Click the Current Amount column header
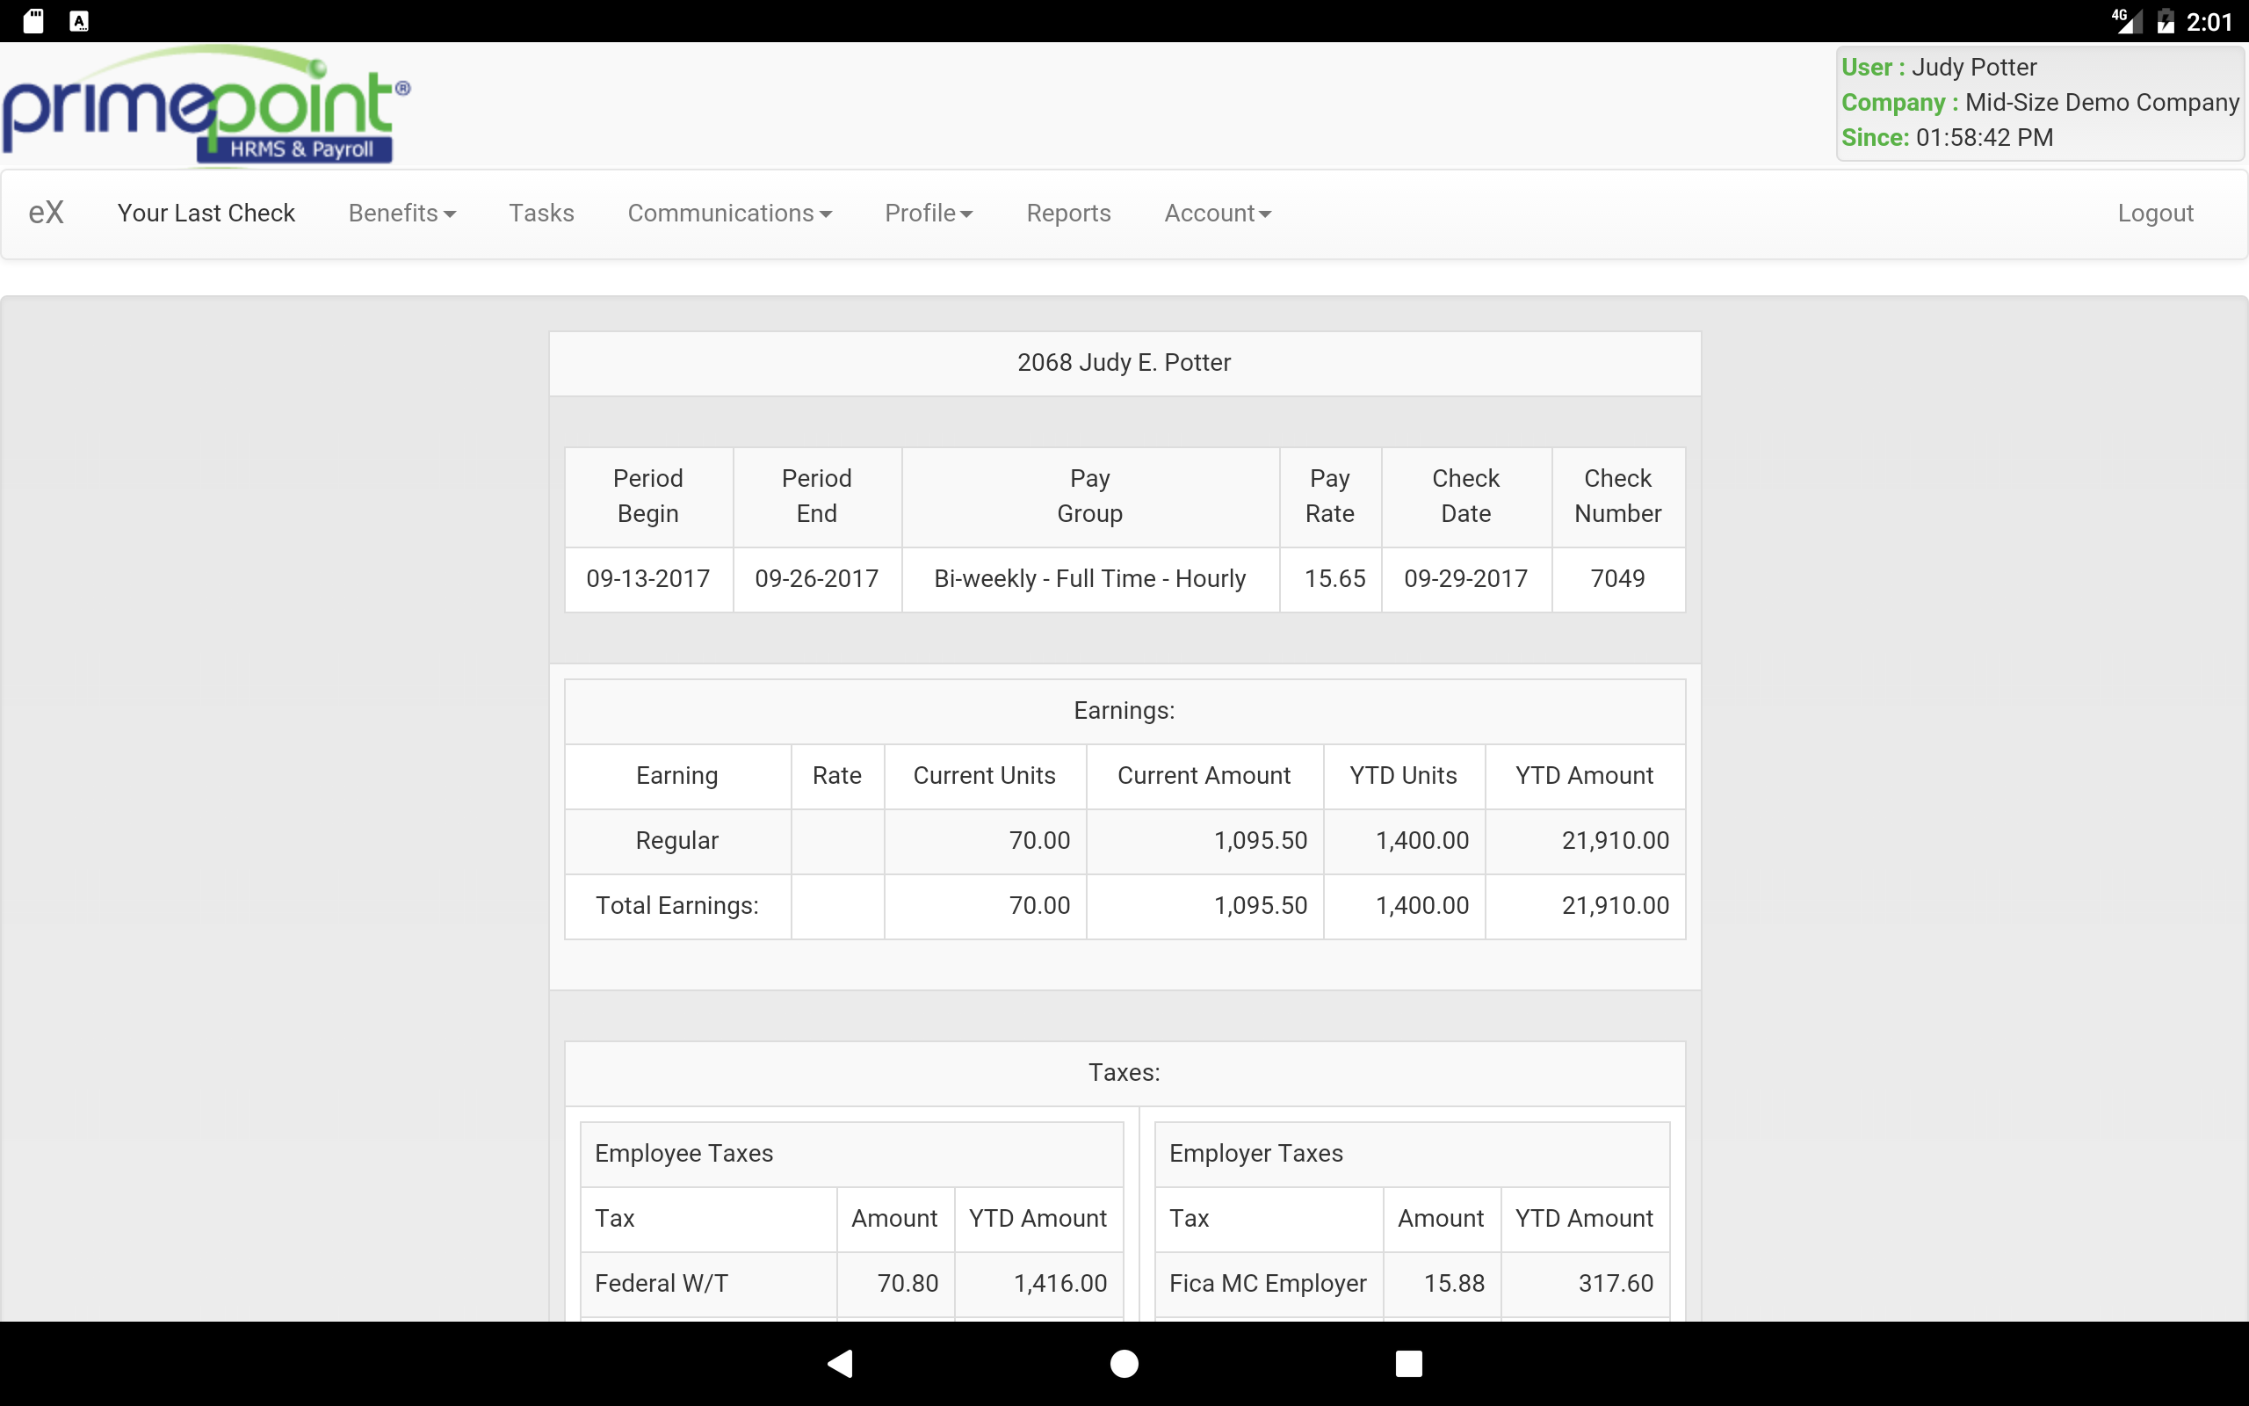2249x1406 pixels. [1204, 776]
